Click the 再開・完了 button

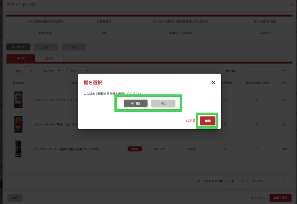pyautogui.click(x=280, y=198)
